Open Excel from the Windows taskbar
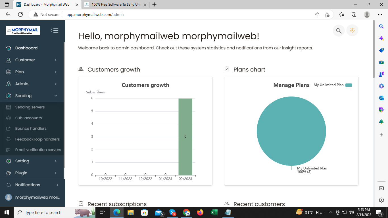Screen dimensions: 388x218 pos(214,212)
